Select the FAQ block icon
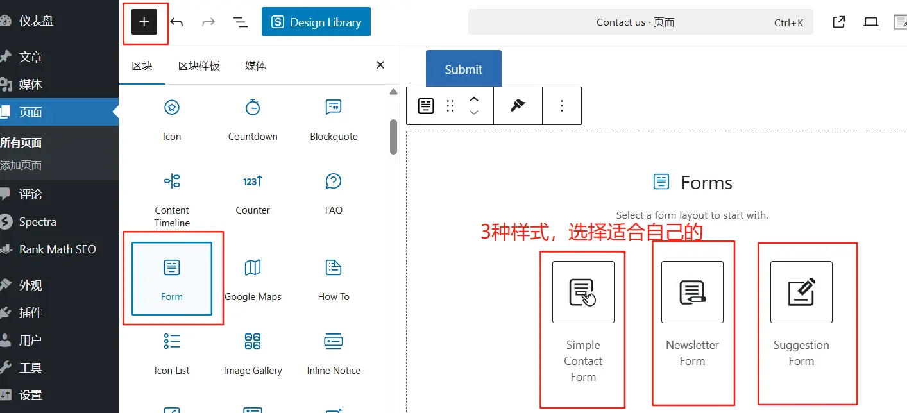The width and height of the screenshot is (907, 413). tap(334, 181)
